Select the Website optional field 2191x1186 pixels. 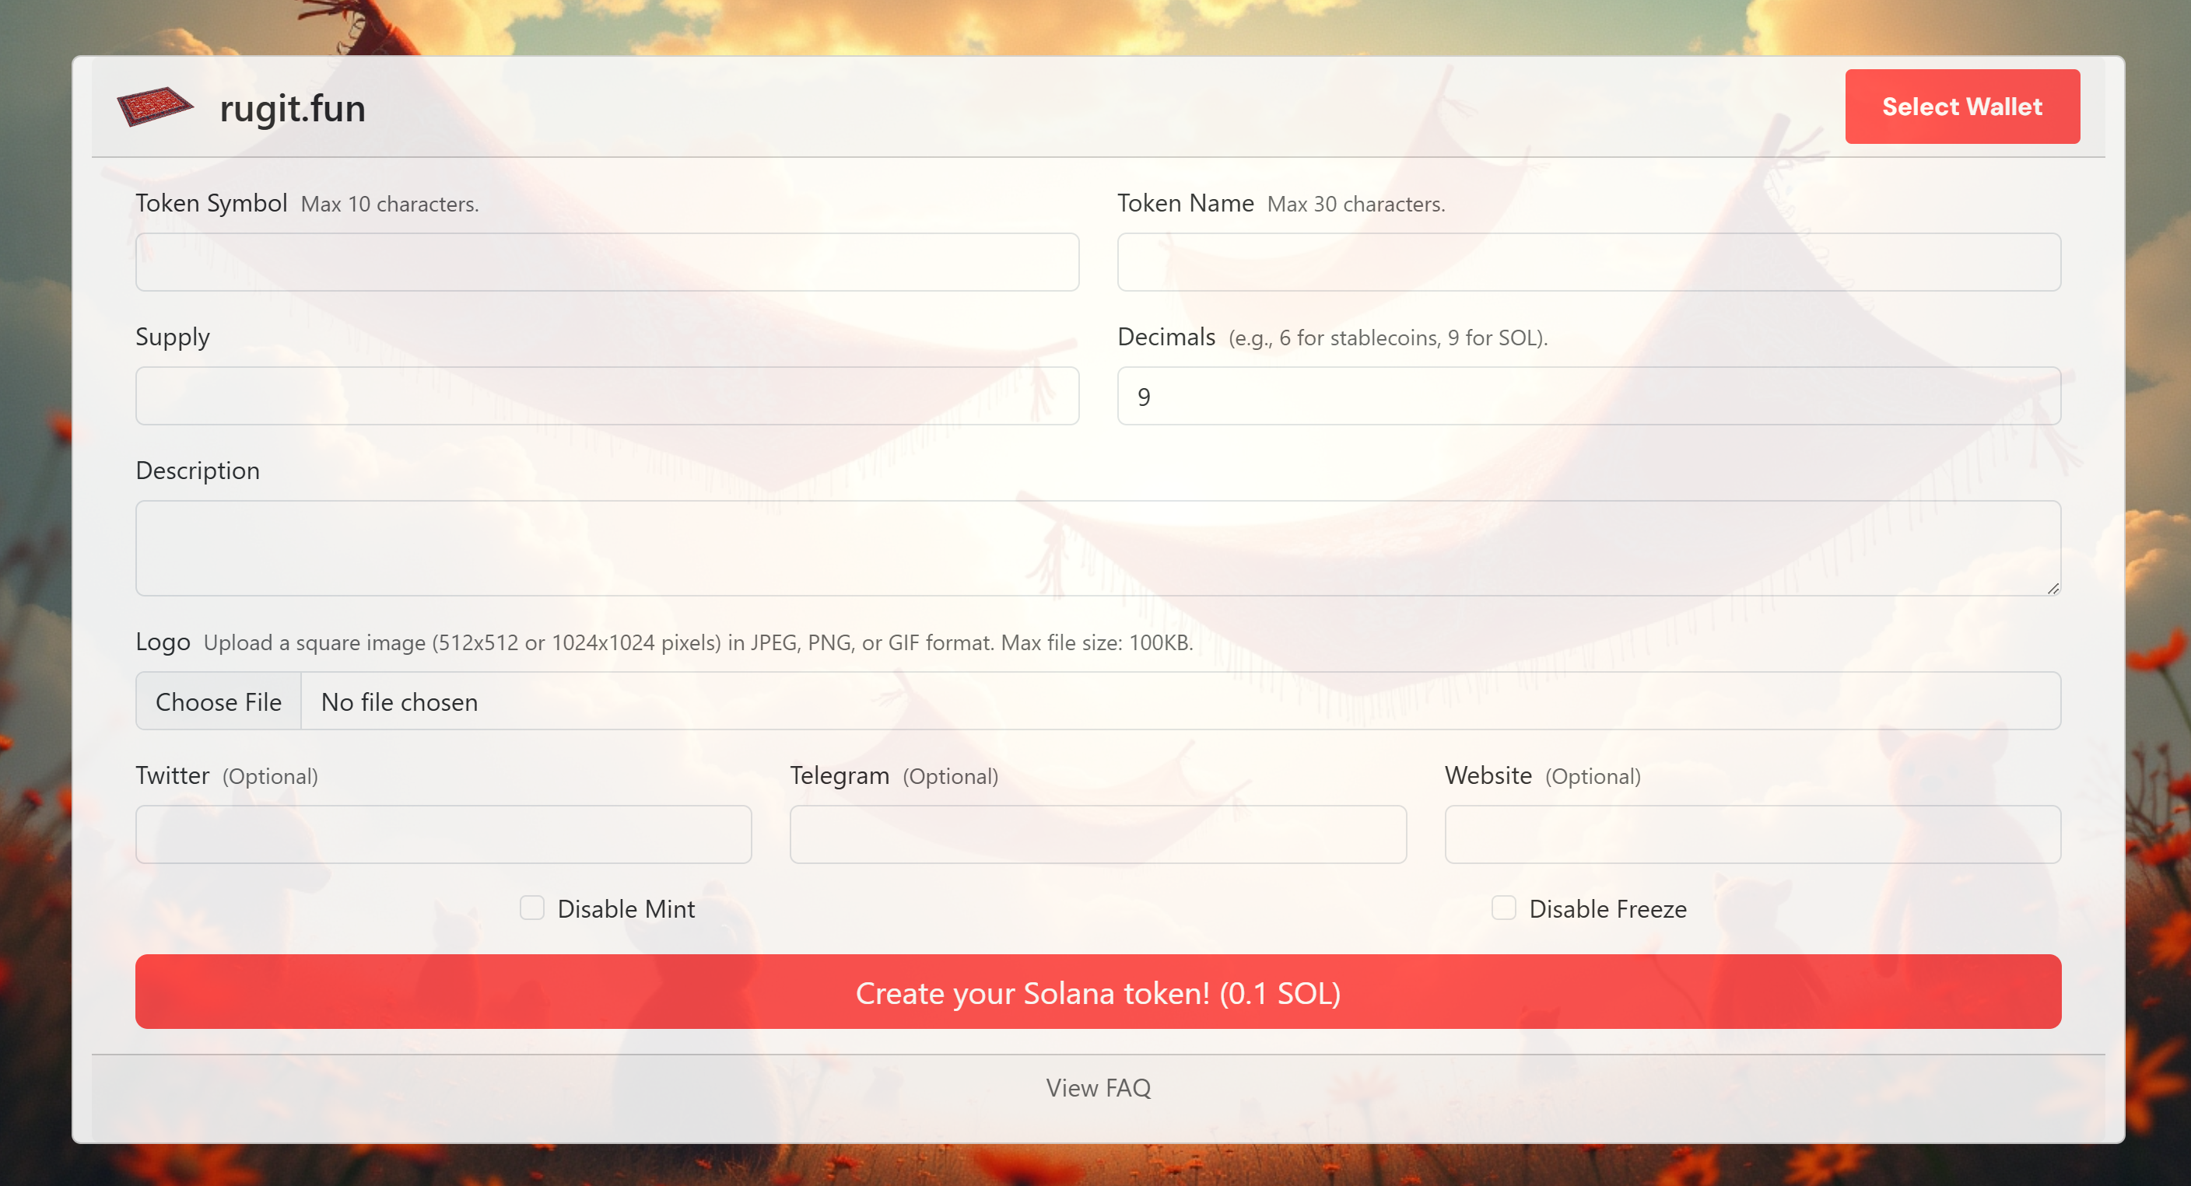1752,834
